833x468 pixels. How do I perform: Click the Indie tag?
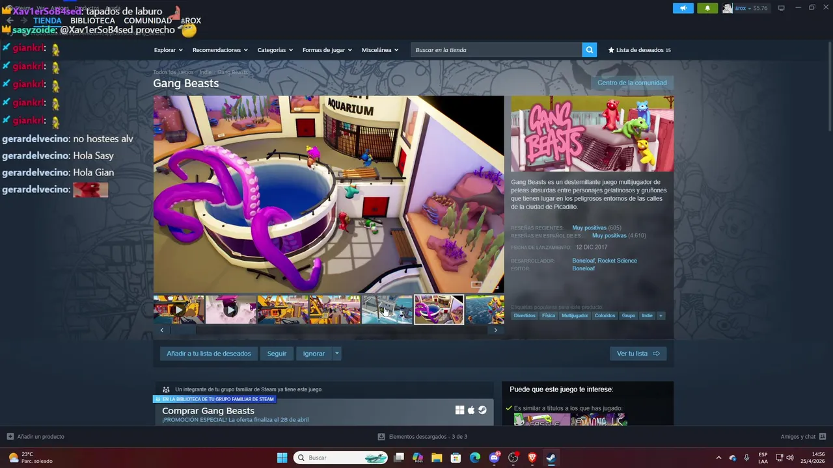tap(647, 315)
